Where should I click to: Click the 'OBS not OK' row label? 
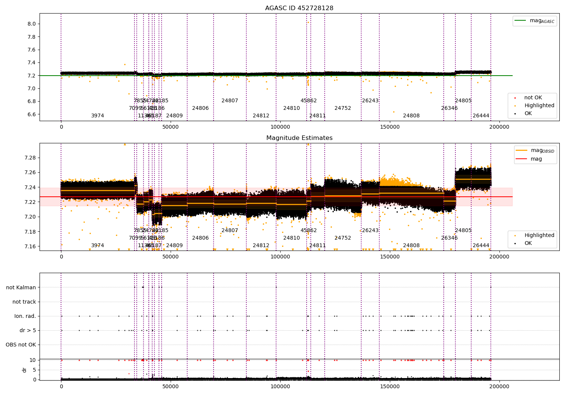[21, 345]
